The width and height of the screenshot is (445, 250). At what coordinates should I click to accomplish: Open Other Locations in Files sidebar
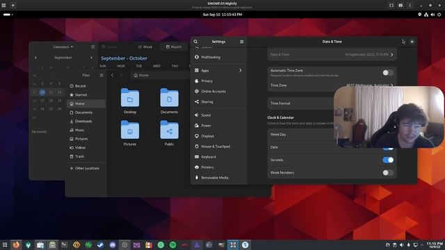tap(86, 168)
